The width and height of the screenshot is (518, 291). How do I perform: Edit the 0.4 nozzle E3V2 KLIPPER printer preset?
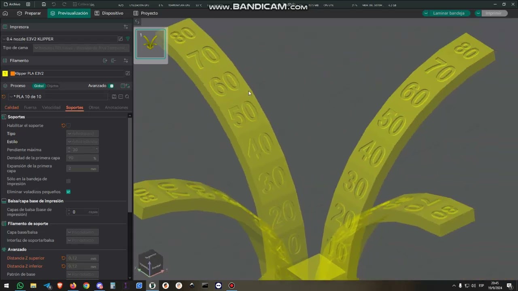[120, 39]
